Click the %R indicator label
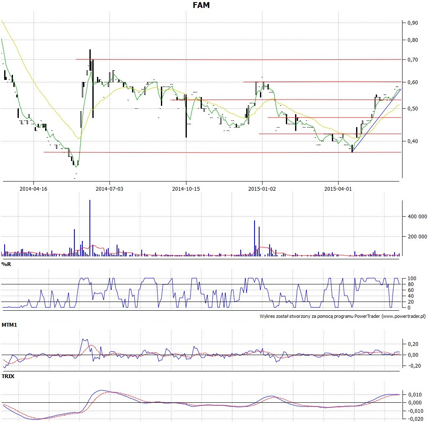This screenshot has width=428, height=422. coord(6,264)
